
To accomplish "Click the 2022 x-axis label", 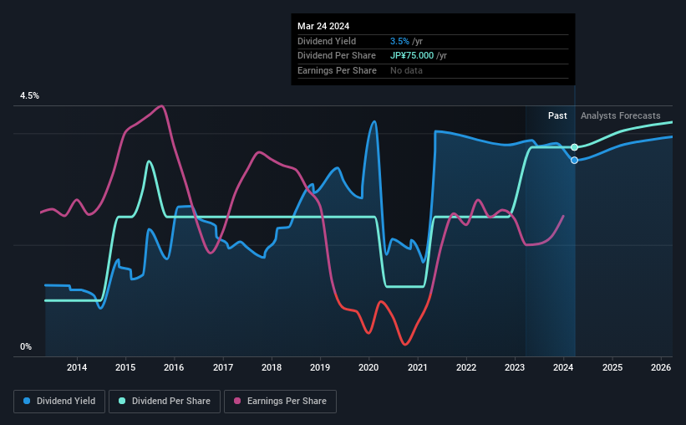I will pyautogui.click(x=466, y=367).
